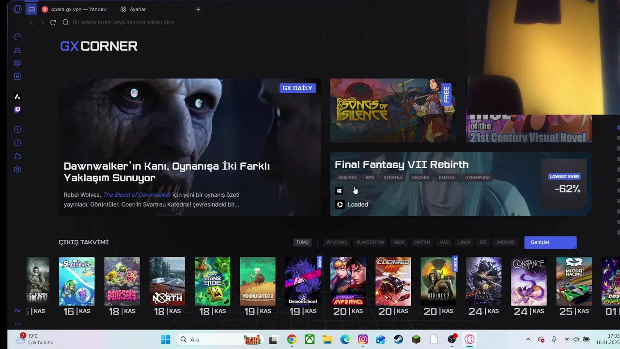This screenshot has height=349, width=620.
Task: Select the TÜMÜ platform filter
Action: coord(302,242)
